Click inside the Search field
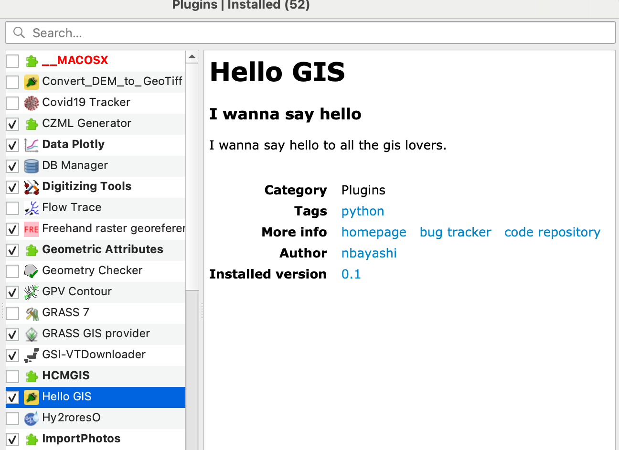This screenshot has width=619, height=450. point(191,32)
